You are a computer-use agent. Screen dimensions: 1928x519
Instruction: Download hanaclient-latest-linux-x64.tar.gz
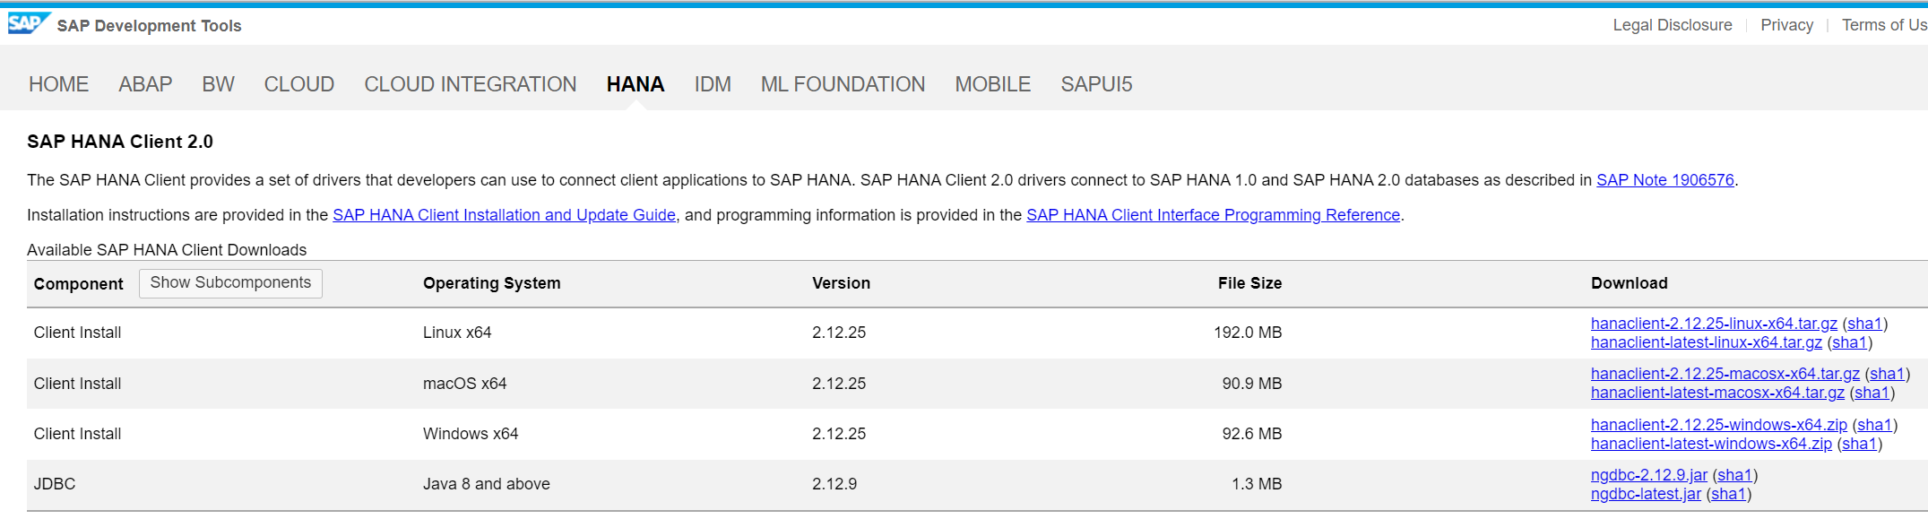coord(1707,342)
